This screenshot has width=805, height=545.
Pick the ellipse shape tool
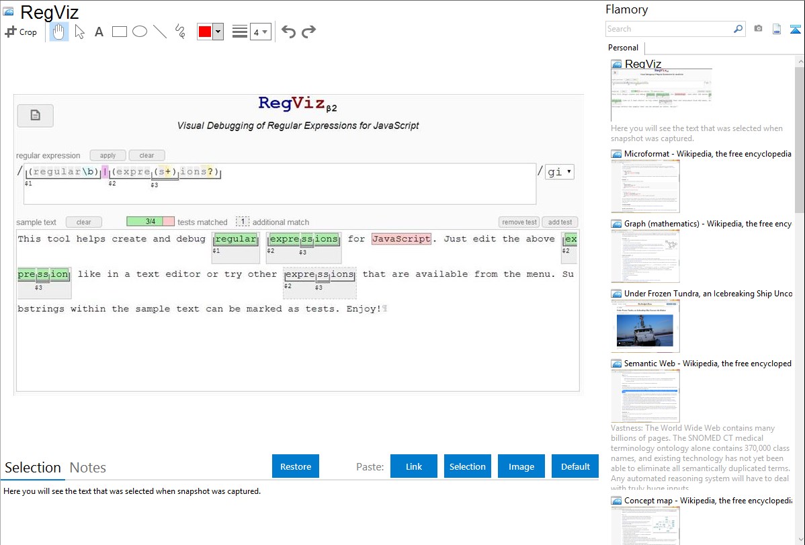coord(140,32)
